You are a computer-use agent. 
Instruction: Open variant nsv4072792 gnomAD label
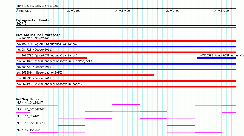(47, 55)
